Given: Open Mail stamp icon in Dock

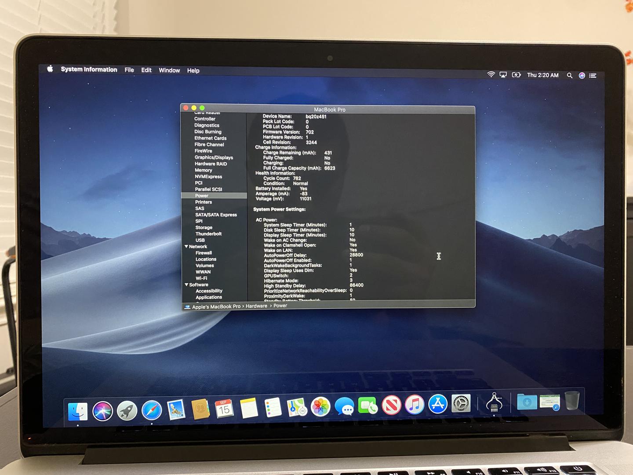Looking at the screenshot, I should point(176,409).
